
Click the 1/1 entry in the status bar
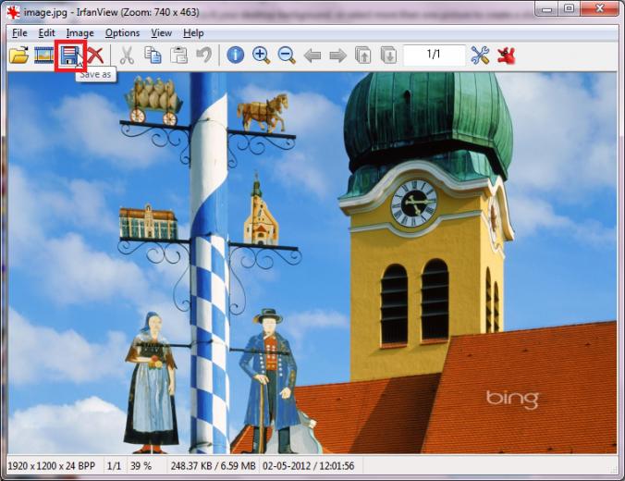(x=114, y=466)
